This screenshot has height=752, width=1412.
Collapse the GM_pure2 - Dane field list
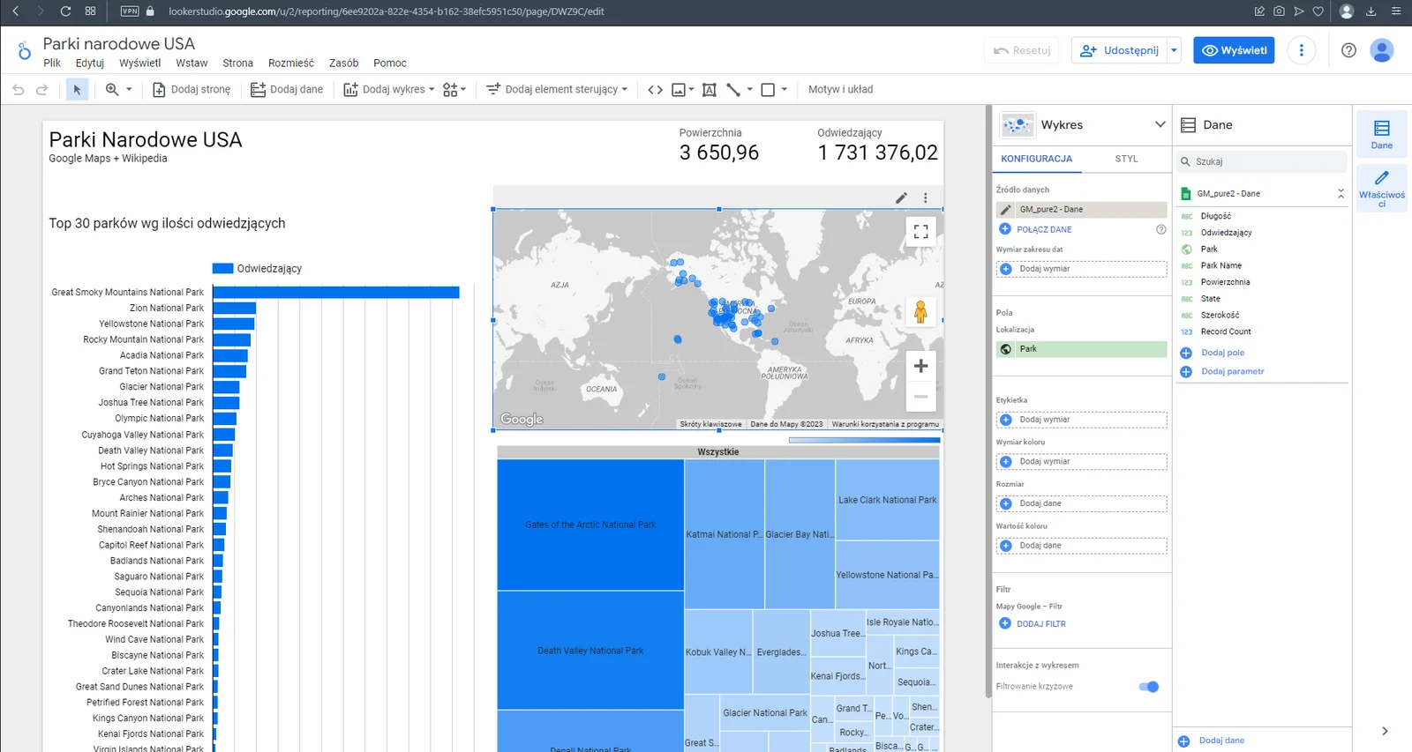point(1341,193)
